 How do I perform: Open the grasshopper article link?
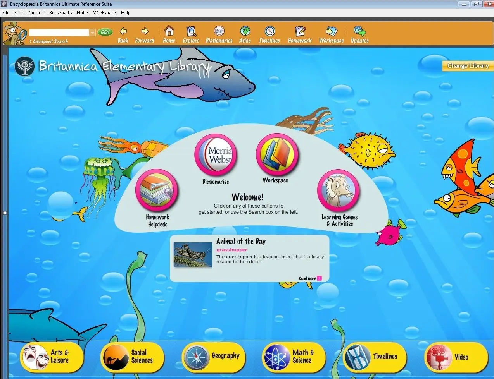[x=232, y=250]
